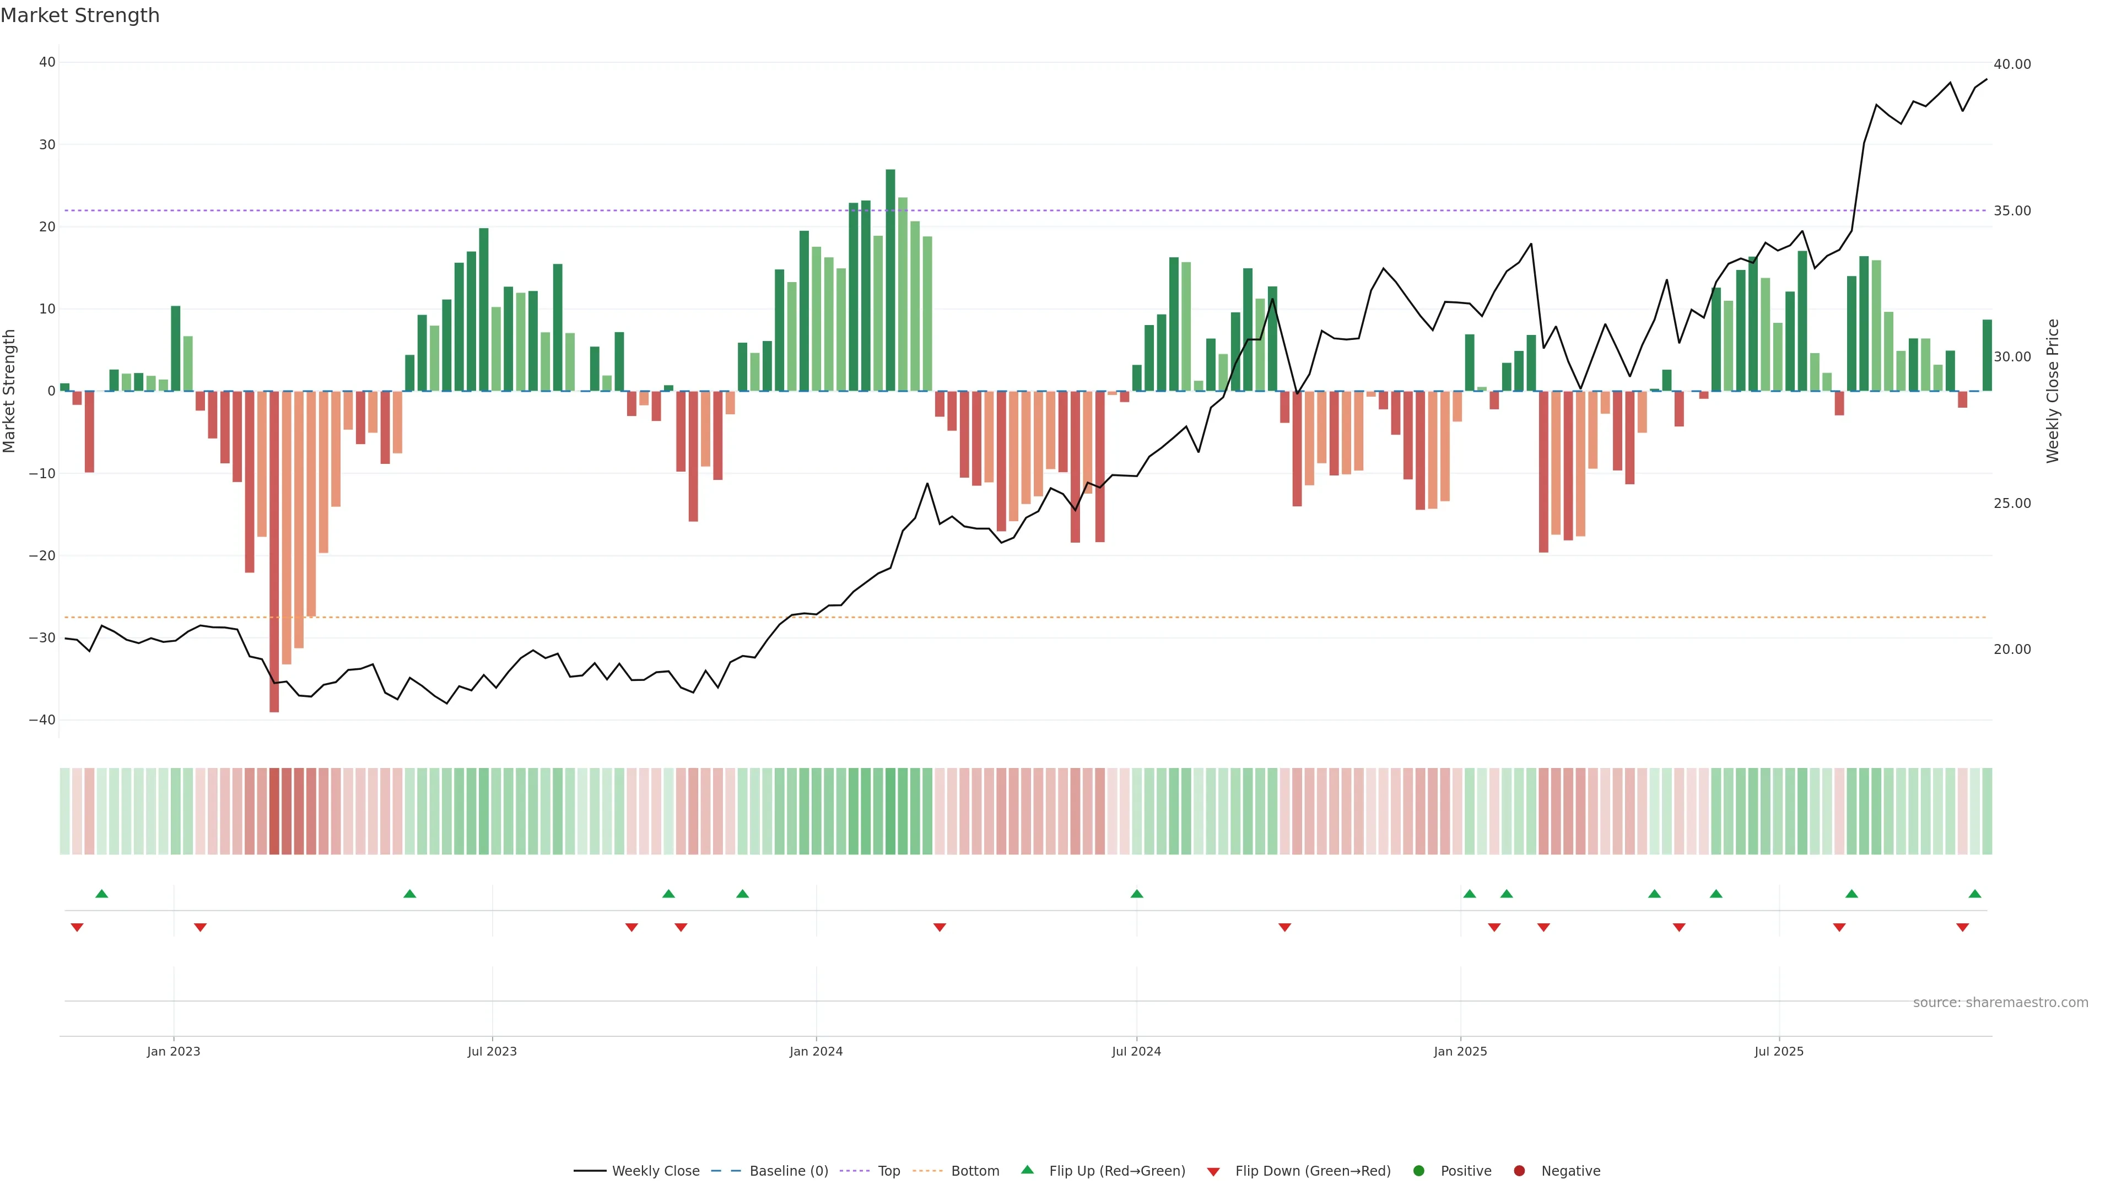This screenshot has height=1190, width=2116.
Task: Click the Negative red circle legend icon
Action: (x=1519, y=1171)
